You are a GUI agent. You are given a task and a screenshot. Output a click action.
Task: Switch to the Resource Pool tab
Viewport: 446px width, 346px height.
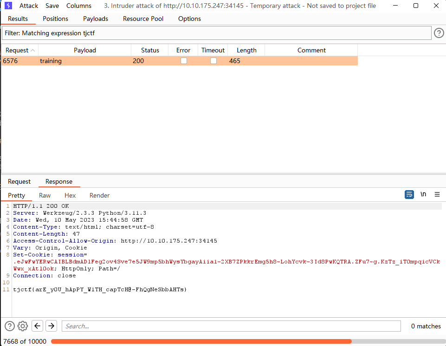tap(143, 19)
